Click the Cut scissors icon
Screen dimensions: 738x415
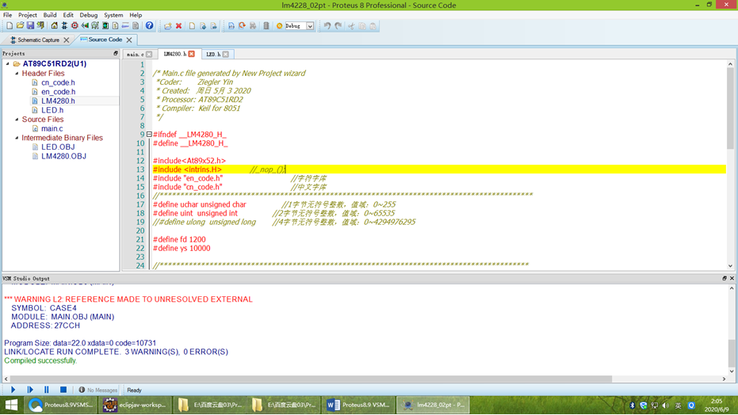351,26
